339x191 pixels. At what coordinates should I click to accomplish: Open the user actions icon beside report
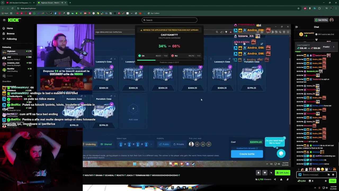[288, 179]
